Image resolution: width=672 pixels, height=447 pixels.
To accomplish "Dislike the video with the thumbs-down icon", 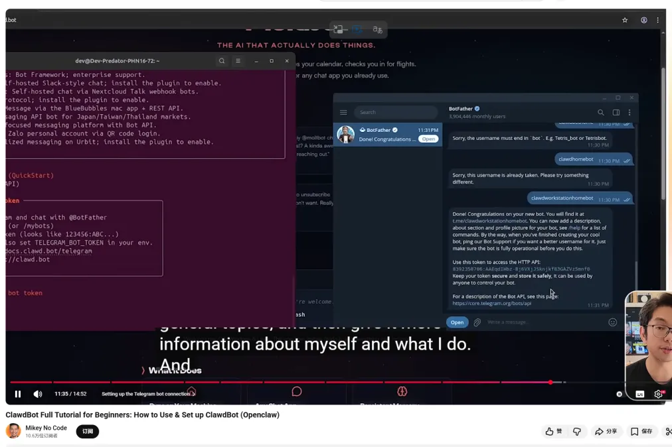I will [x=577, y=431].
